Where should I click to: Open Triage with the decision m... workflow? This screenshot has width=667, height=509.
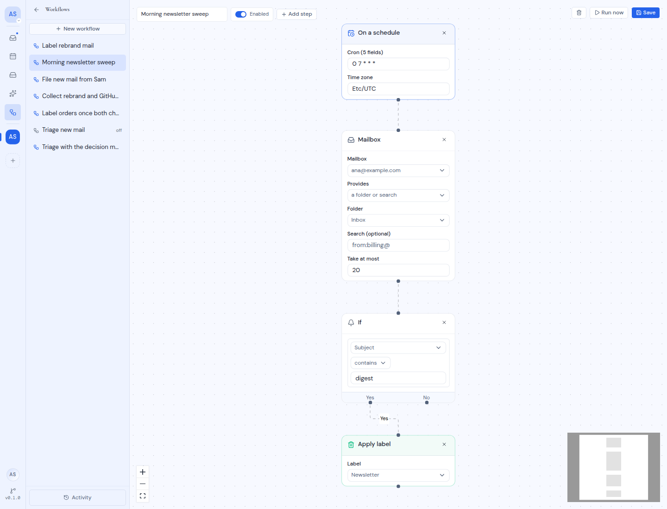pos(77,147)
